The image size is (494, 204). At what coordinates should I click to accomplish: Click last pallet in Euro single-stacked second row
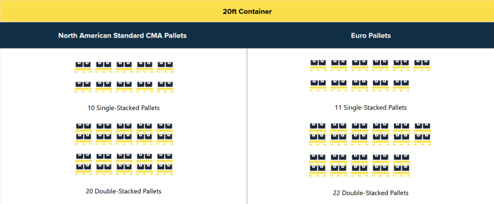[401, 85]
